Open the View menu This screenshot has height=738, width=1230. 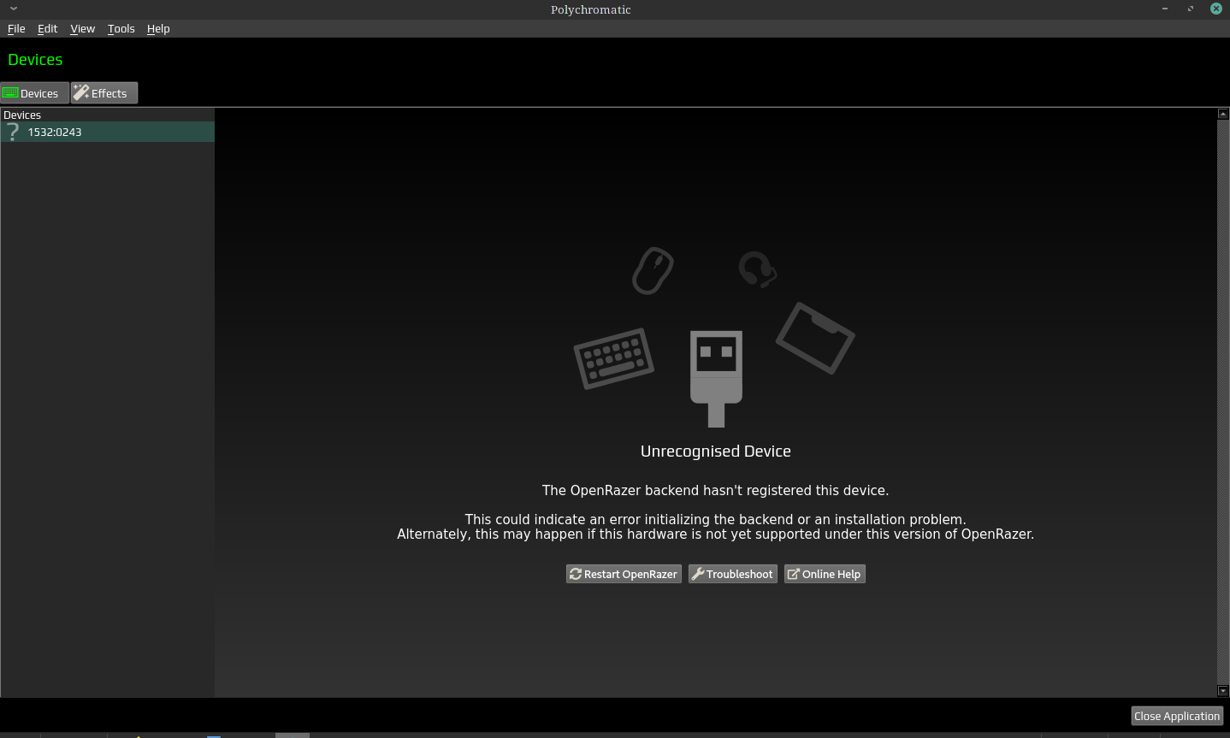point(82,28)
